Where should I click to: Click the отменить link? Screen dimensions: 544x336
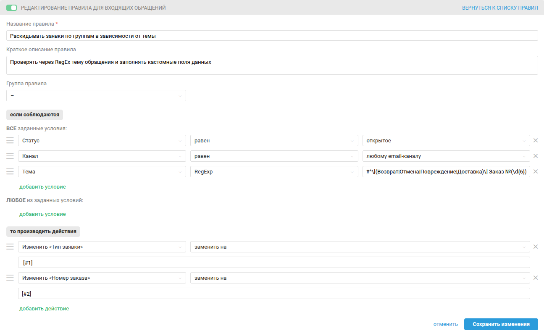[446, 324]
